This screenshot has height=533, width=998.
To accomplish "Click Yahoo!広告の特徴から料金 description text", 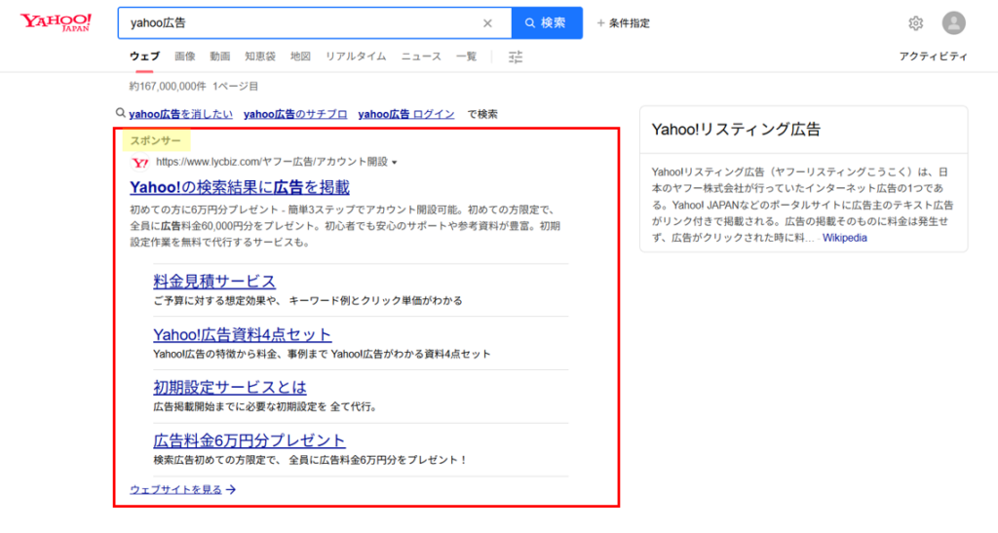I will point(322,354).
